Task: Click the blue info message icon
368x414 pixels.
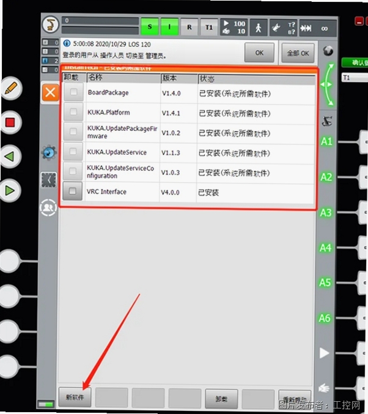Action: 67,43
